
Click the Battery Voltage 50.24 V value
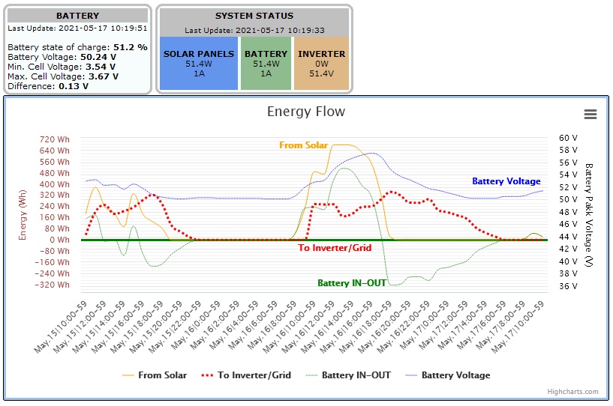98,57
